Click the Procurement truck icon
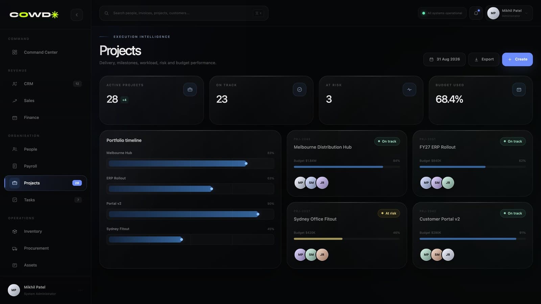Image resolution: width=541 pixels, height=304 pixels. tap(15, 248)
